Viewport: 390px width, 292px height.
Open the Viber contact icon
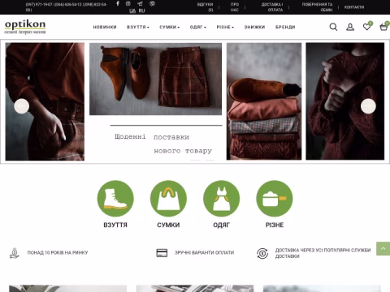[x=152, y=3]
